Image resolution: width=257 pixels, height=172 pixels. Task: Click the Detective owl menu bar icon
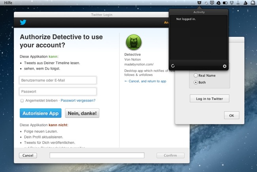click(199, 3)
